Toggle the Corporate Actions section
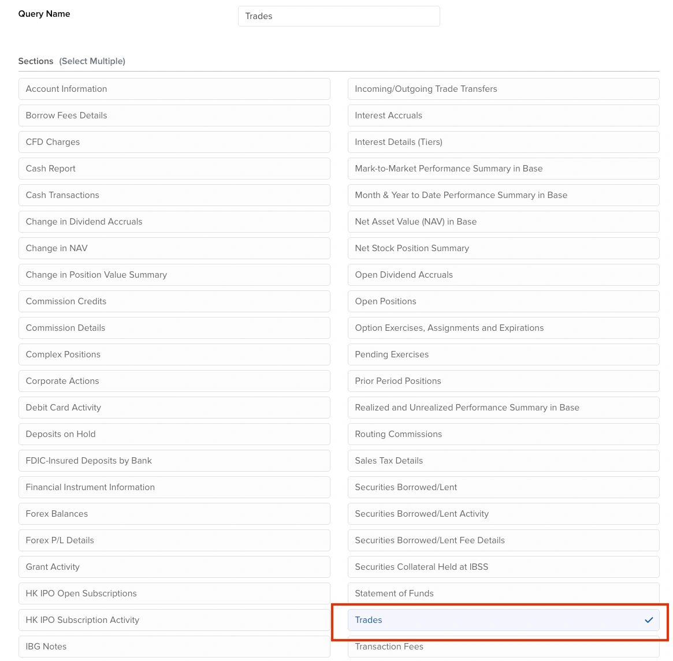This screenshot has width=673, height=661. click(x=174, y=381)
